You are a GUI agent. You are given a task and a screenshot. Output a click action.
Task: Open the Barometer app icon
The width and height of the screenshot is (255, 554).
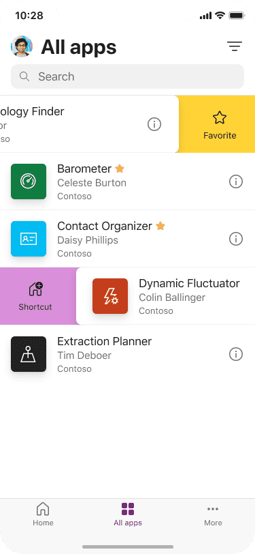pos(29,181)
